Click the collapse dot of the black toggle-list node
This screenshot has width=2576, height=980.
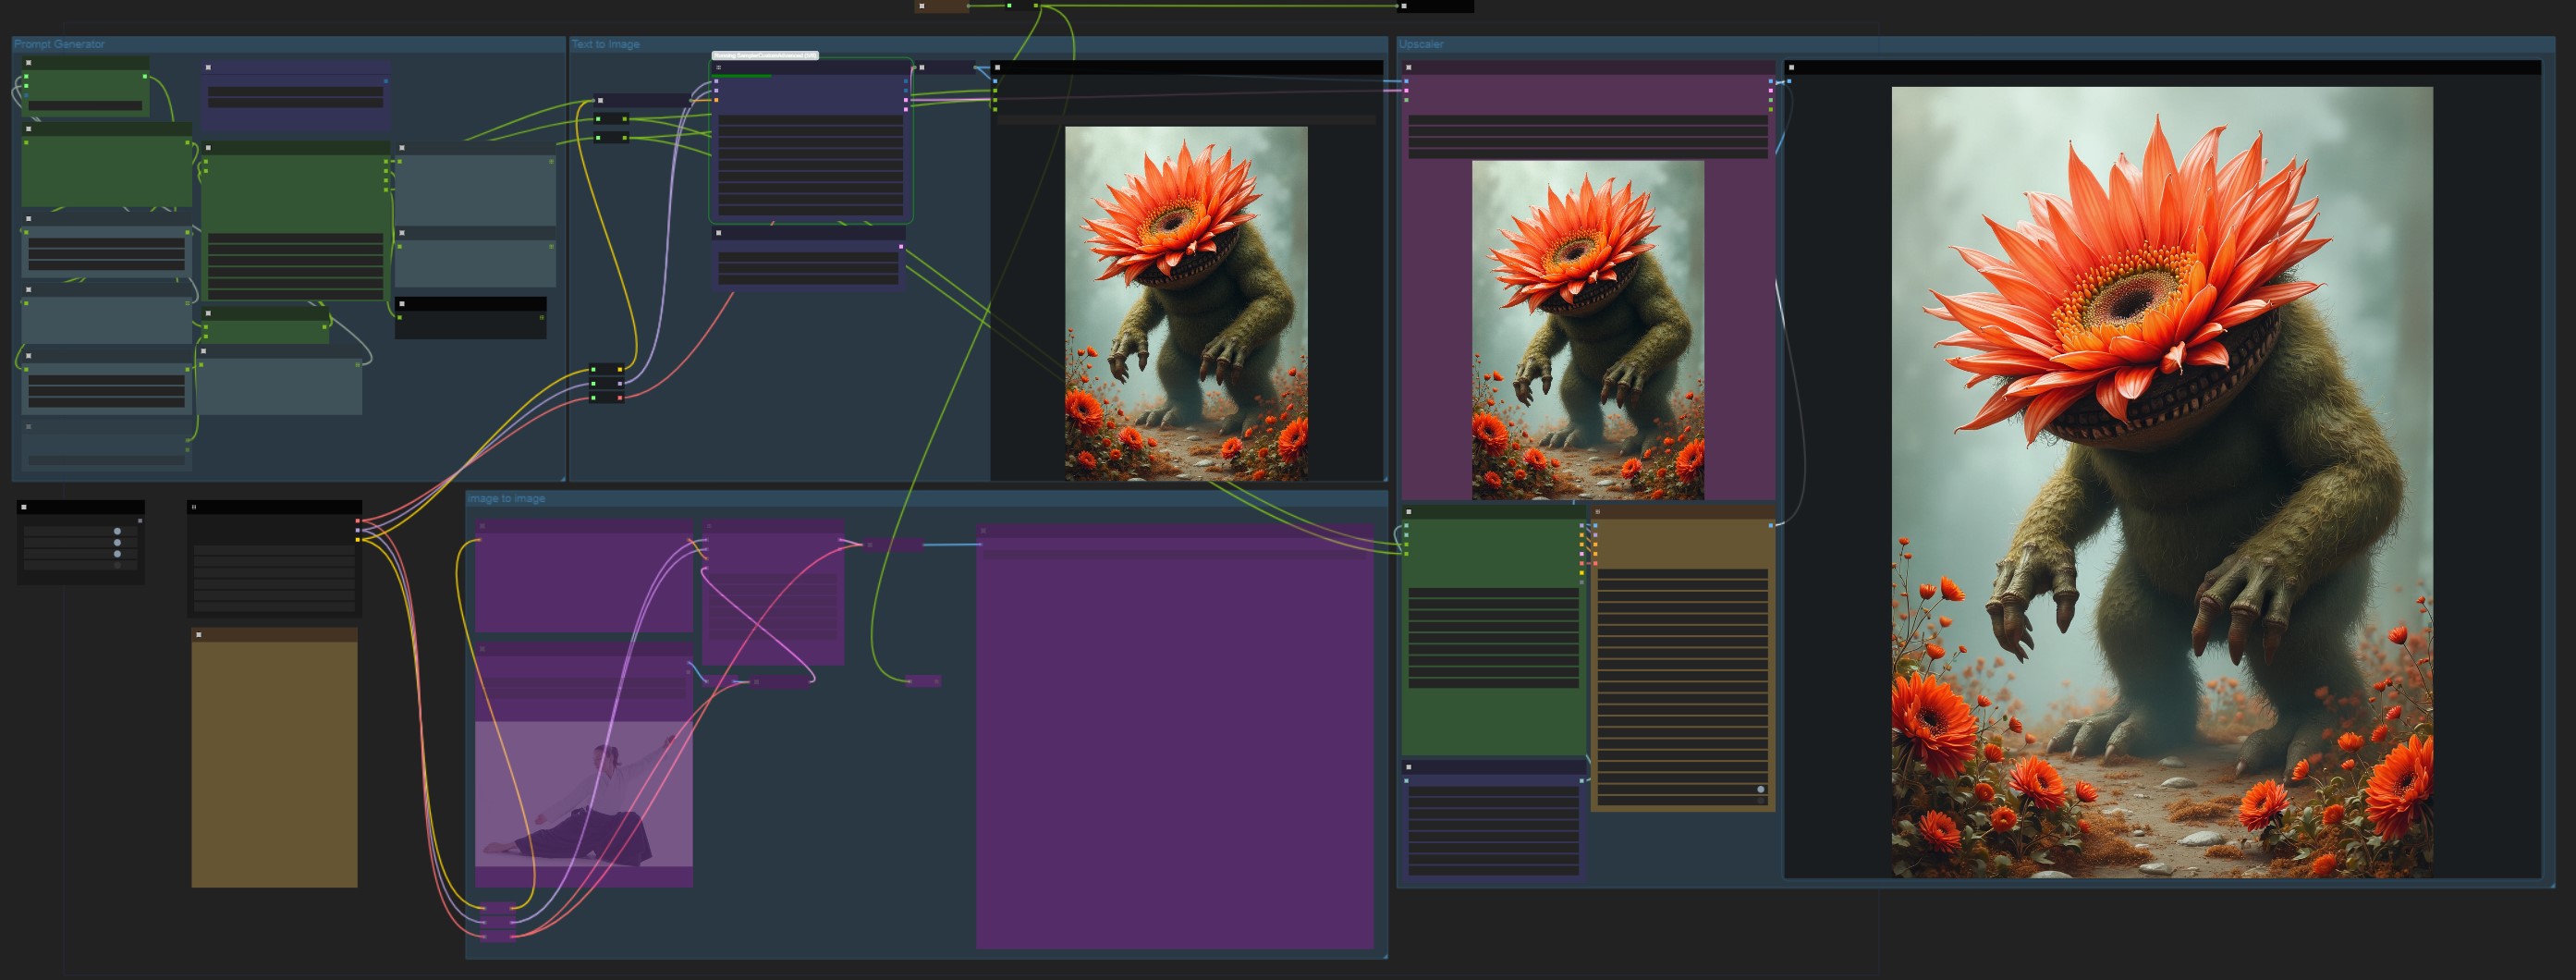pyautogui.click(x=24, y=507)
